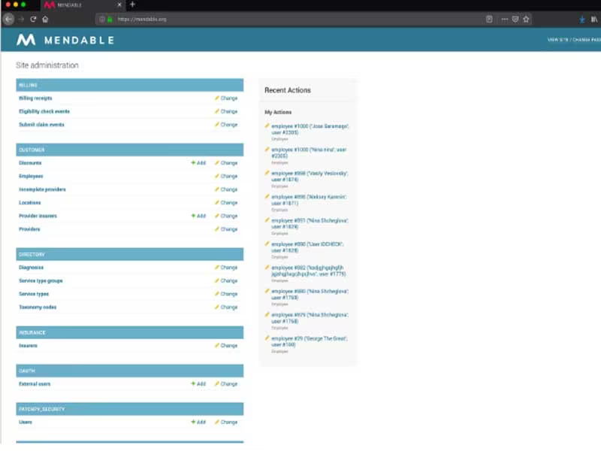The image size is (601, 451).
Task: Click Change for External users
Action: pos(227,384)
